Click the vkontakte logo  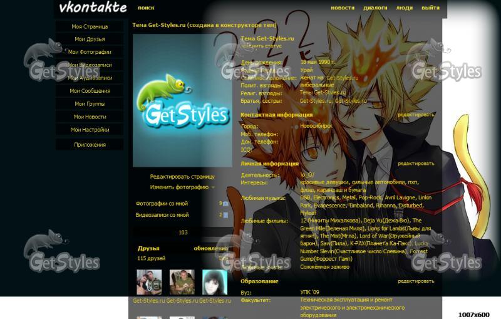[93, 8]
